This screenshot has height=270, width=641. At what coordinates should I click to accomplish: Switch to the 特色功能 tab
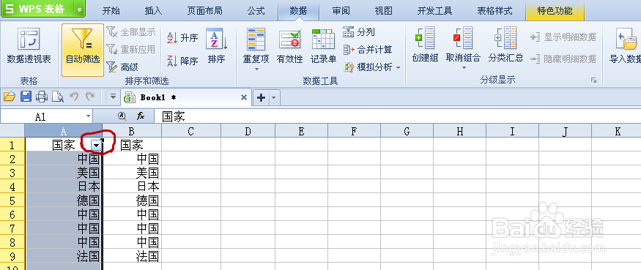click(x=555, y=11)
